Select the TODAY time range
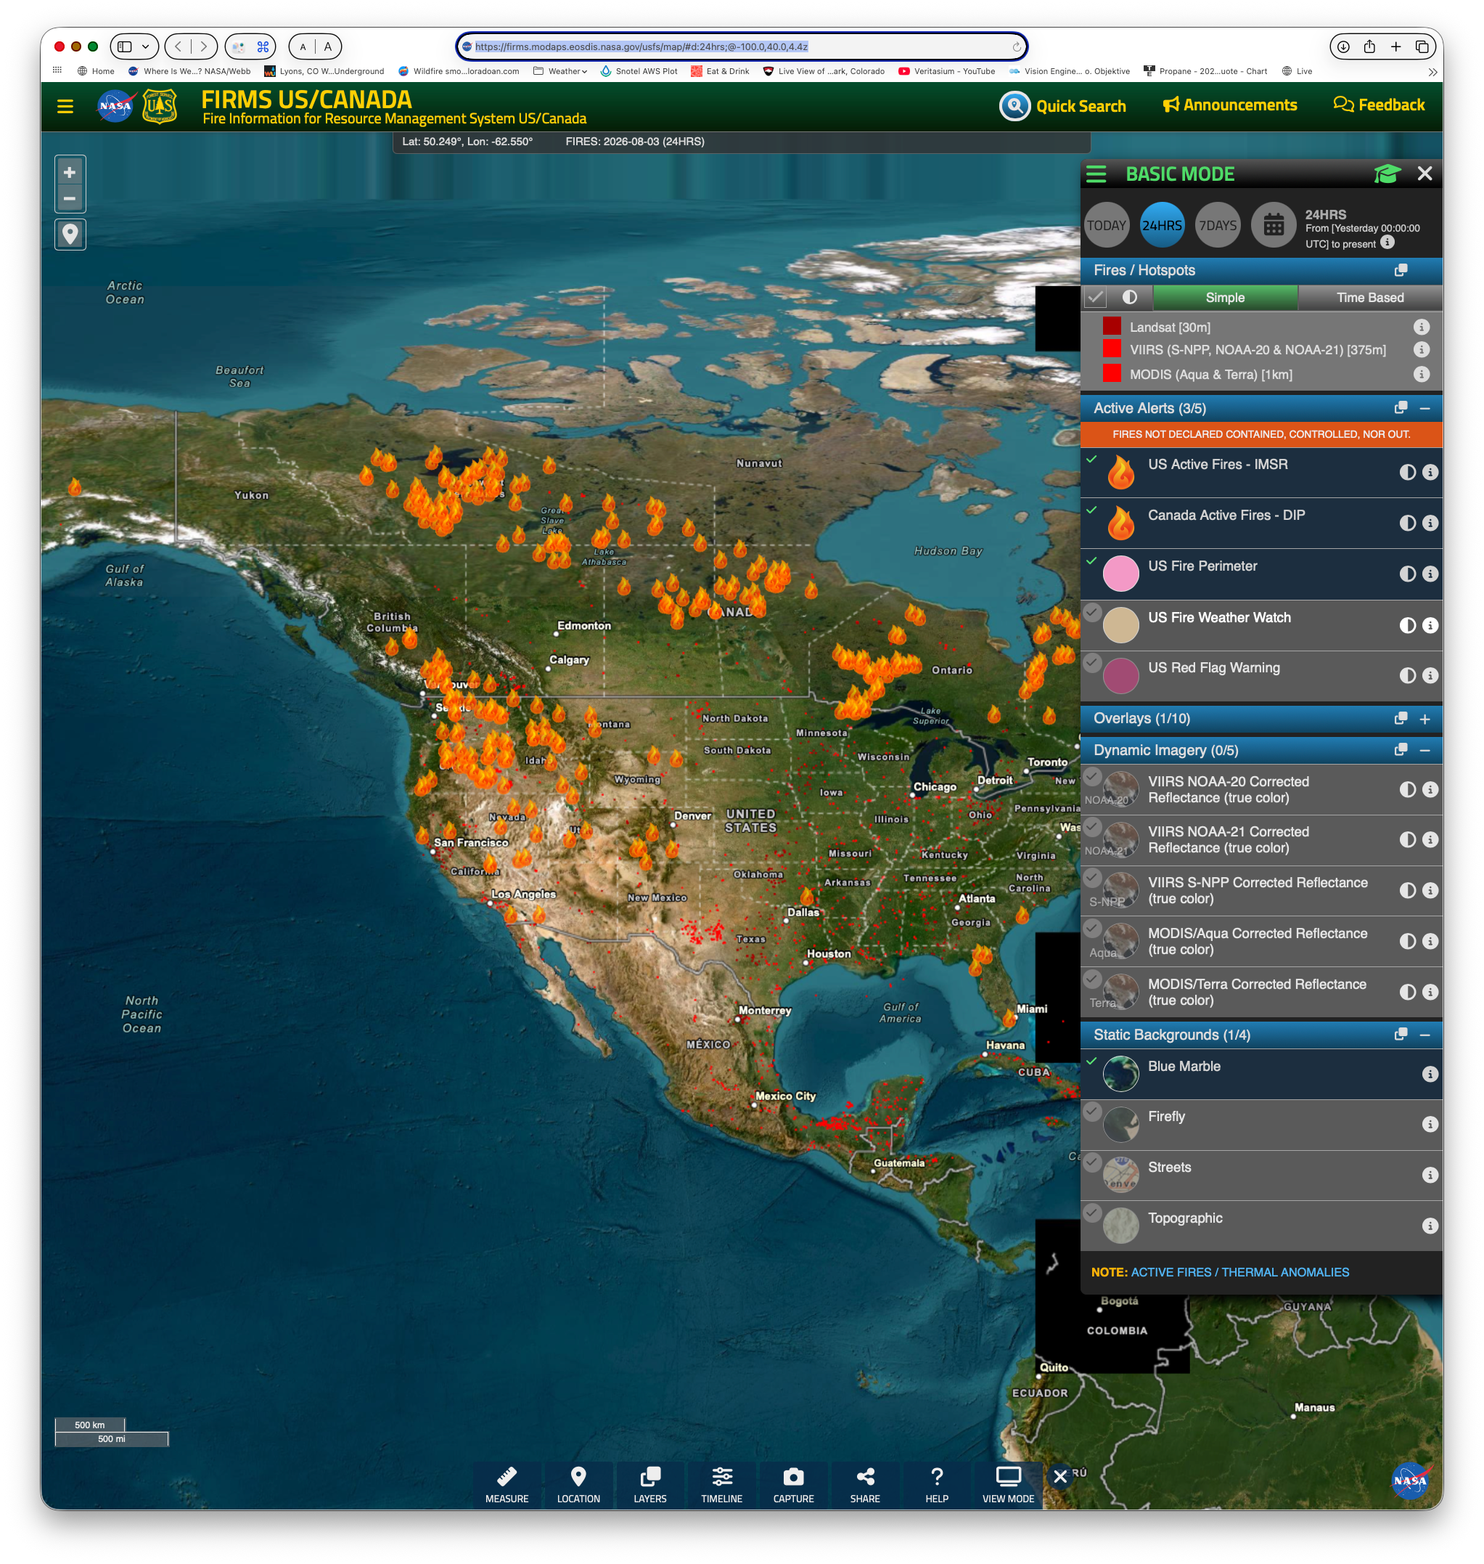1484x1564 pixels. point(1106,226)
